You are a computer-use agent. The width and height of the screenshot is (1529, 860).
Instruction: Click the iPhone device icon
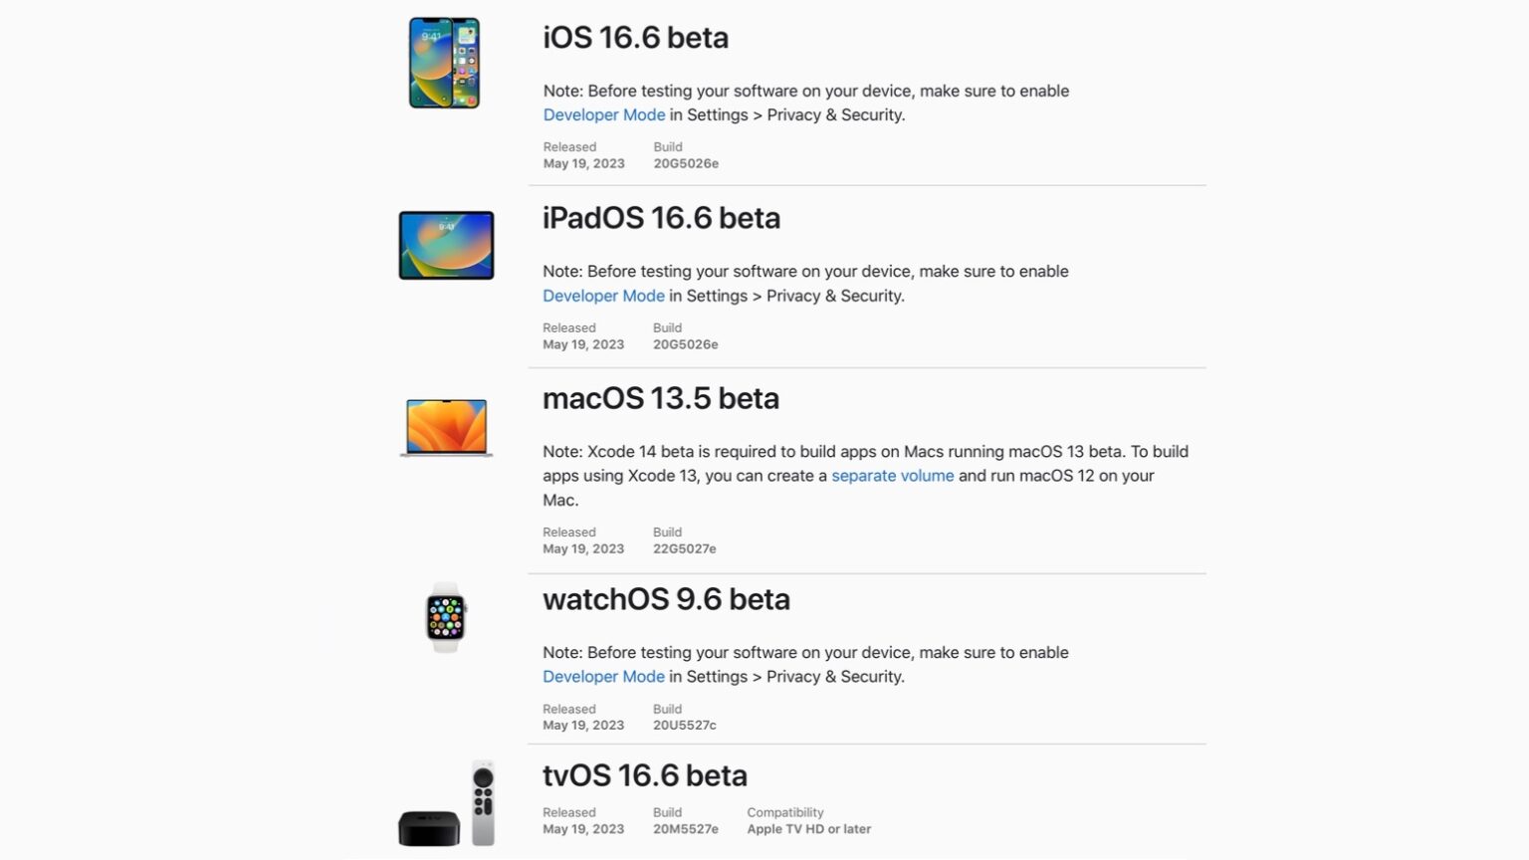pyautogui.click(x=444, y=63)
